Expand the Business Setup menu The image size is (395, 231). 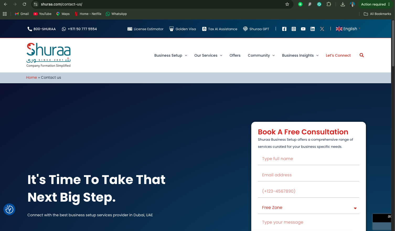171,55
